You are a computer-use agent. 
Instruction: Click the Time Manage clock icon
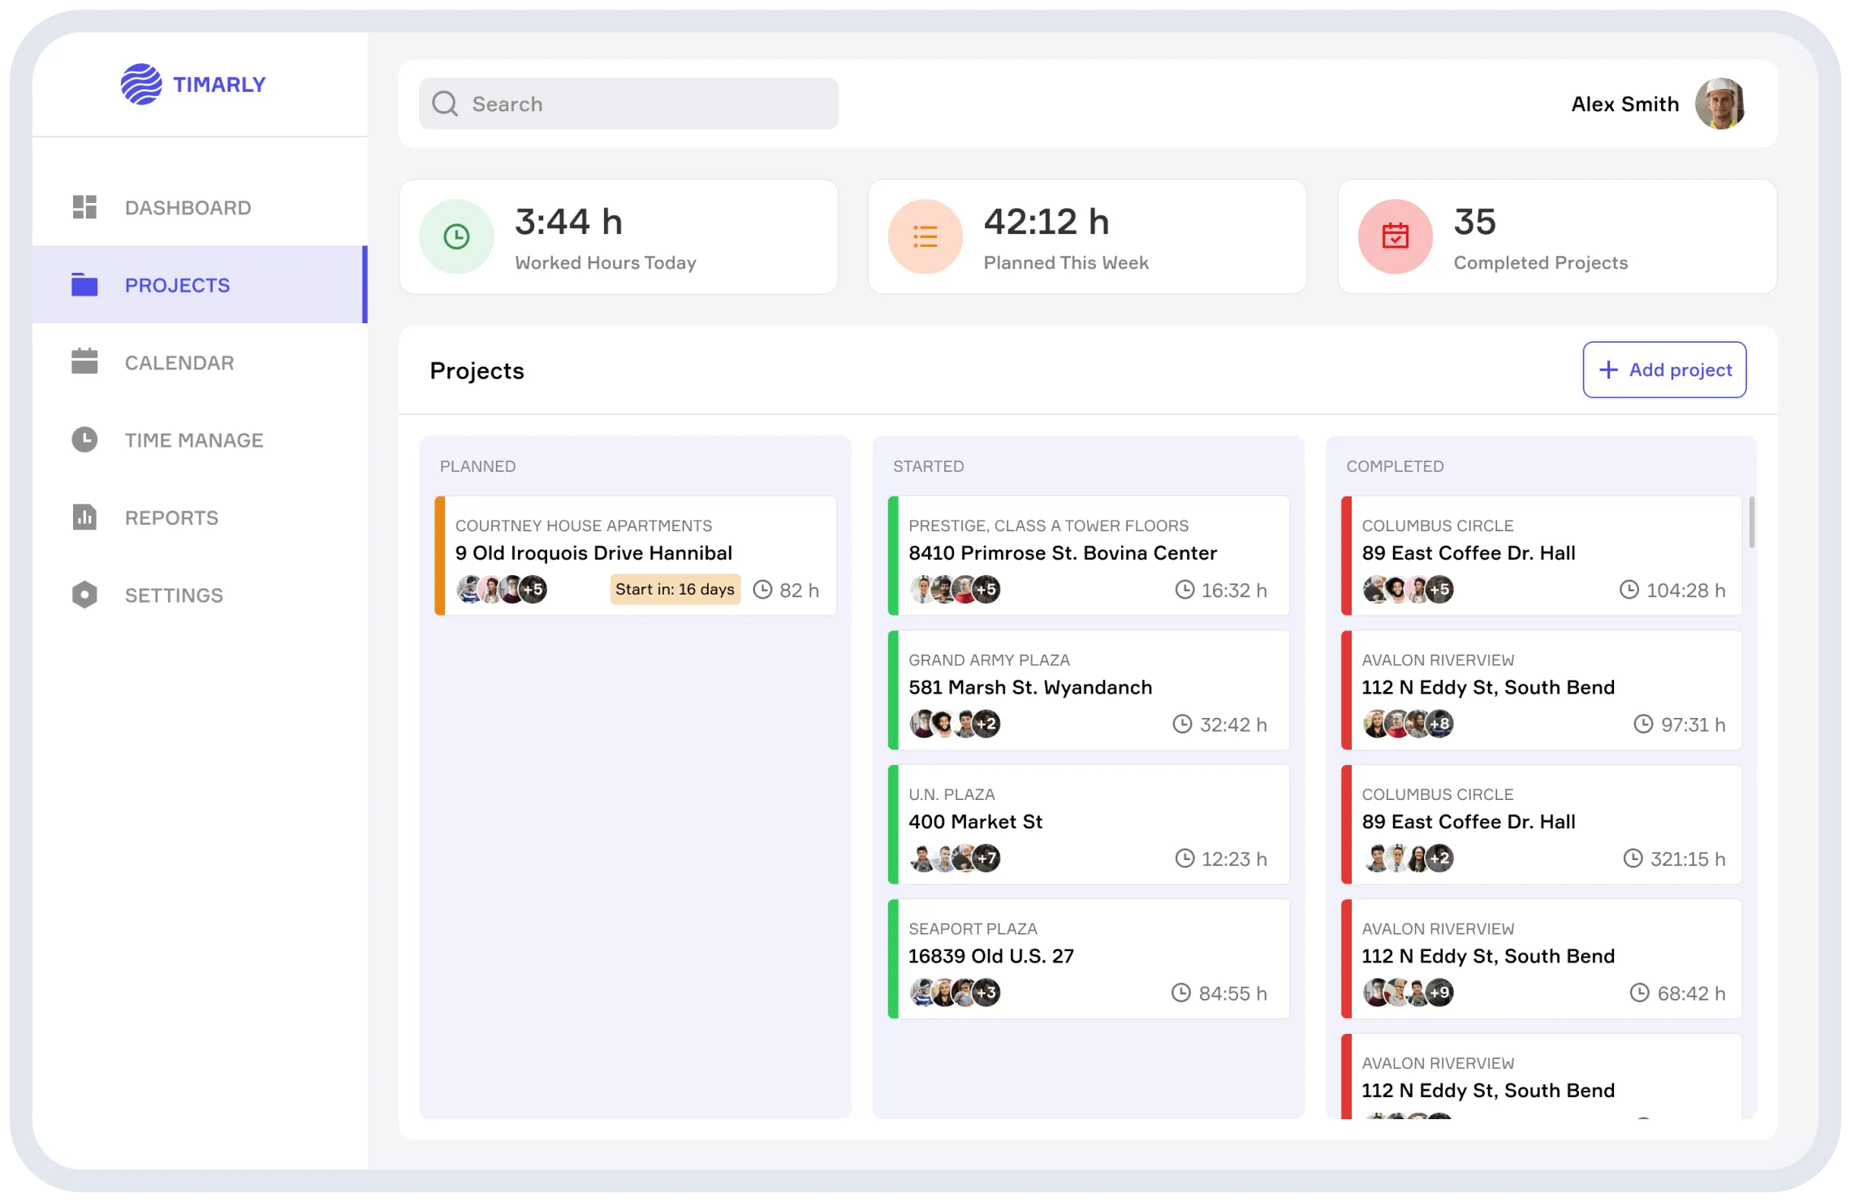84,439
